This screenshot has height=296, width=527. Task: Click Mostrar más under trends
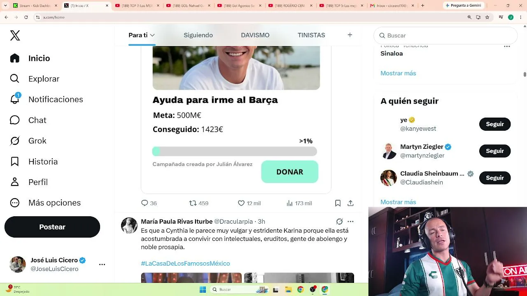click(x=398, y=73)
